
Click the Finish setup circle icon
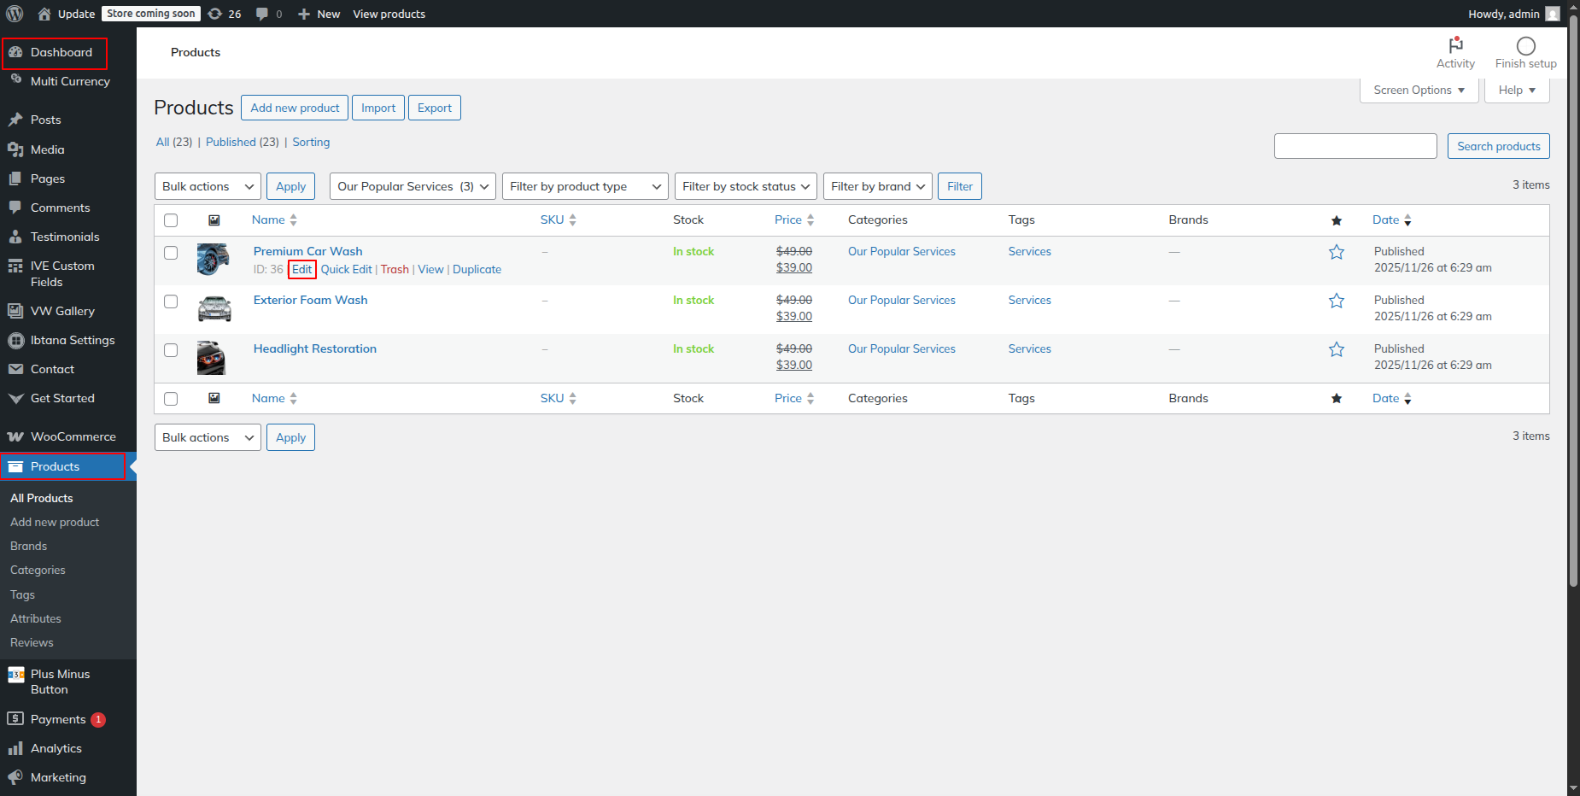[1525, 46]
